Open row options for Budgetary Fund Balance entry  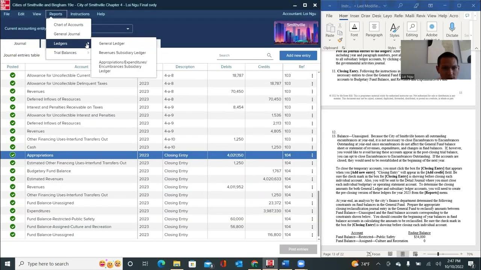point(312,171)
